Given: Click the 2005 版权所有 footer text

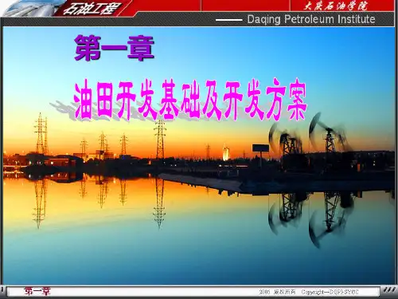Looking at the screenshot, I should pyautogui.click(x=277, y=292).
